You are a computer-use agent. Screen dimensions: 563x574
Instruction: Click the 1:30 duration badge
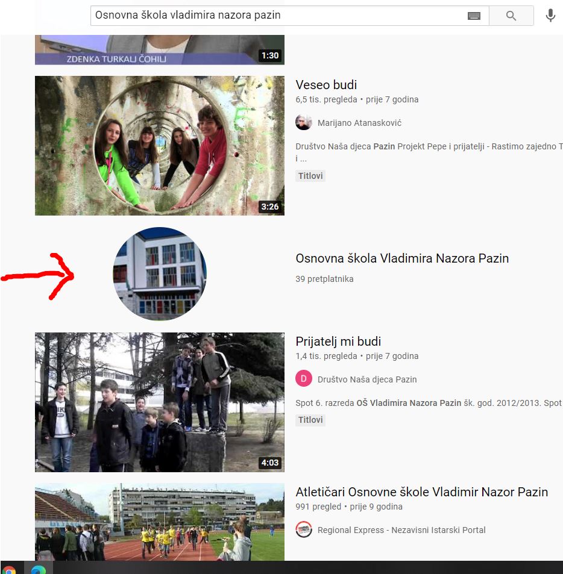[x=270, y=55]
